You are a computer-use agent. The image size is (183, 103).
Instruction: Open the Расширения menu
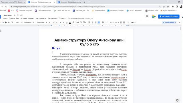pos(53,18)
